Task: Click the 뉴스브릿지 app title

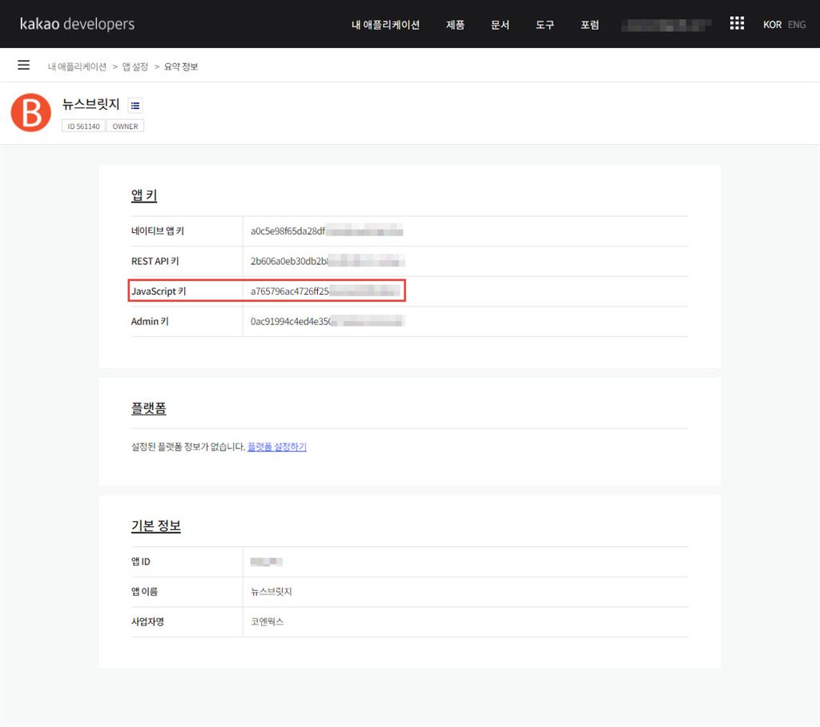Action: coord(91,104)
